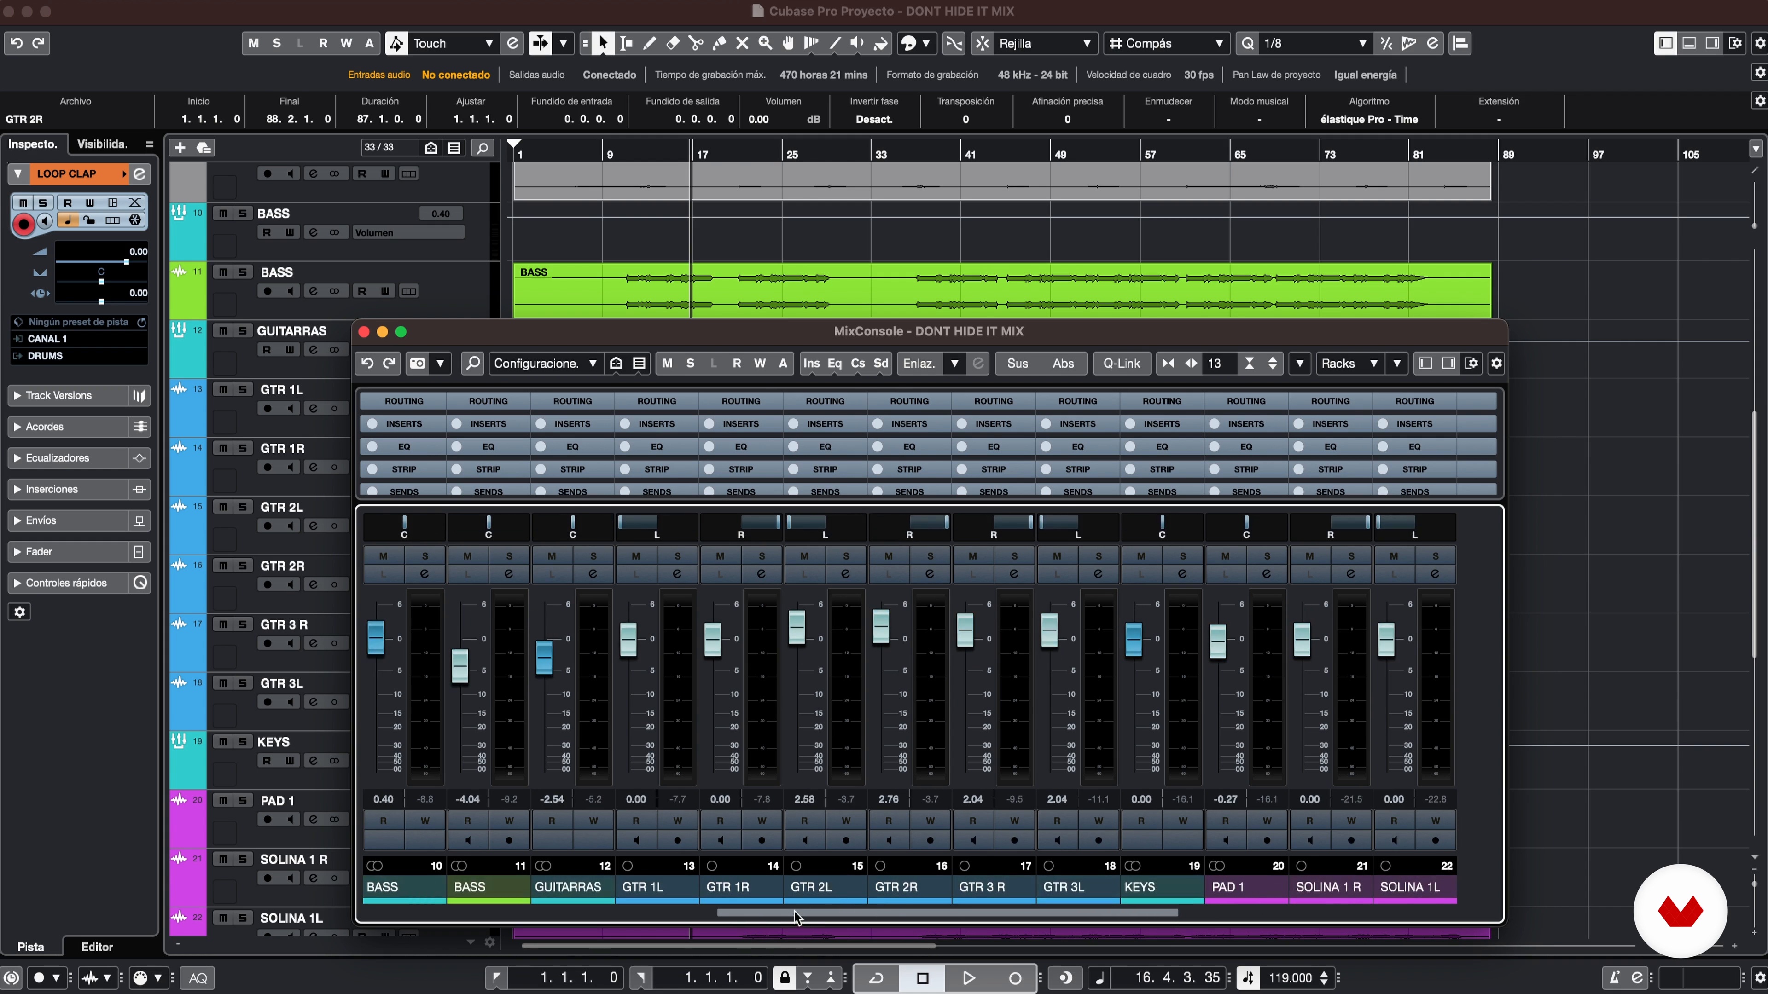The width and height of the screenshot is (1768, 994).
Task: Select the Object Selection arrow tool
Action: (603, 43)
